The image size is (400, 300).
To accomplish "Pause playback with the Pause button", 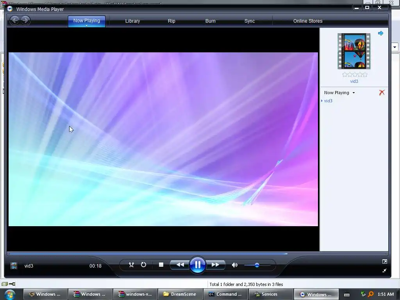I will point(197,265).
